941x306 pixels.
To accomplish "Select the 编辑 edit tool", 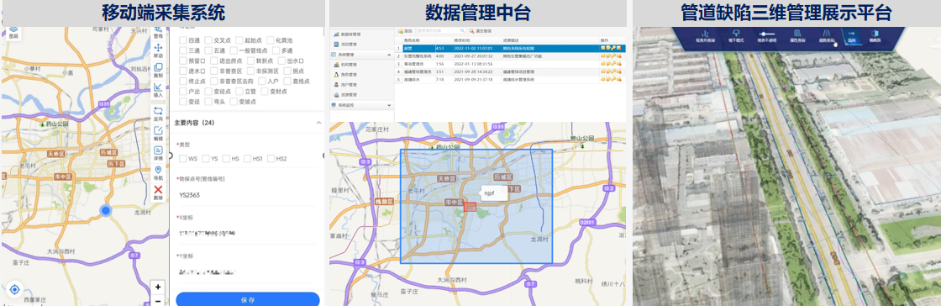I will click(159, 134).
